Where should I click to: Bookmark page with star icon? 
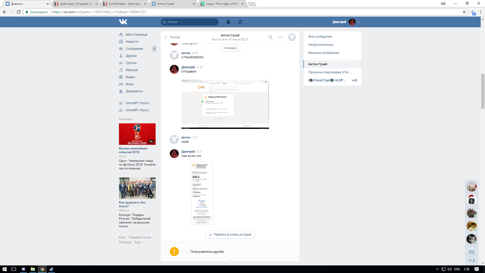464,12
